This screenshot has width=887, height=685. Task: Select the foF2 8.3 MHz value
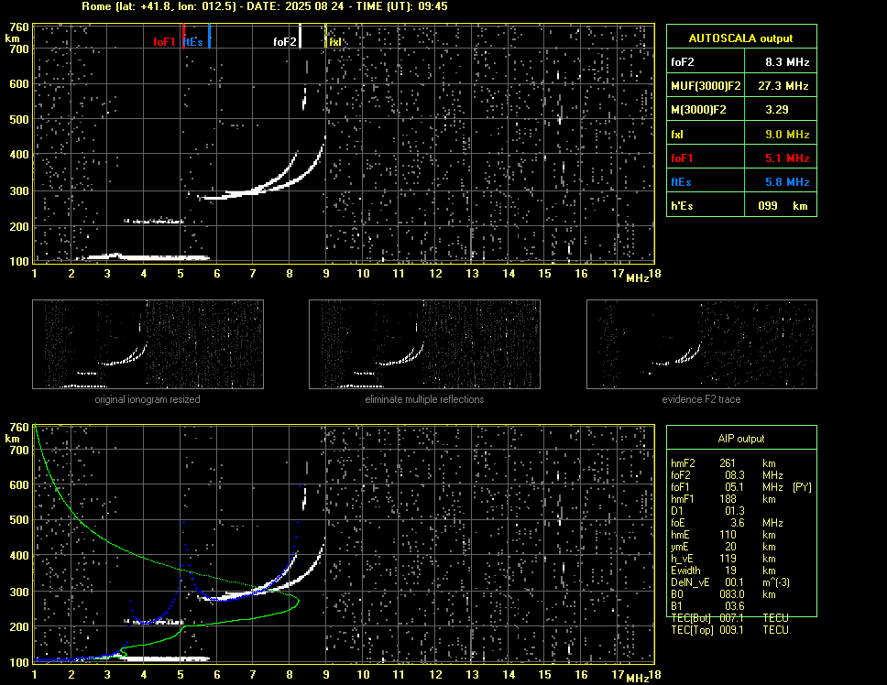[787, 62]
